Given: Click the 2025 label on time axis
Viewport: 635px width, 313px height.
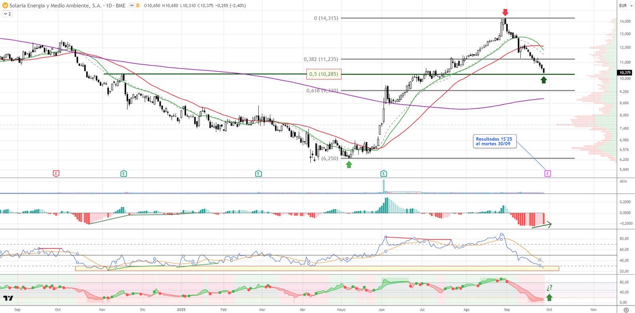Looking at the screenshot, I should 181,310.
